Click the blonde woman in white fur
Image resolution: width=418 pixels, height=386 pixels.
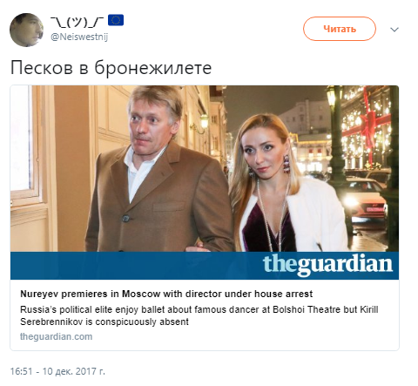pos(286,186)
